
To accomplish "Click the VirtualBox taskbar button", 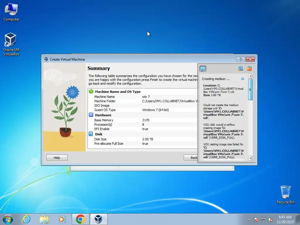I will [x=98, y=219].
